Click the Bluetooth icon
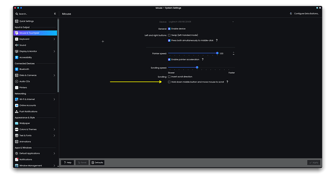335x182 pixels. (x=17, y=69)
